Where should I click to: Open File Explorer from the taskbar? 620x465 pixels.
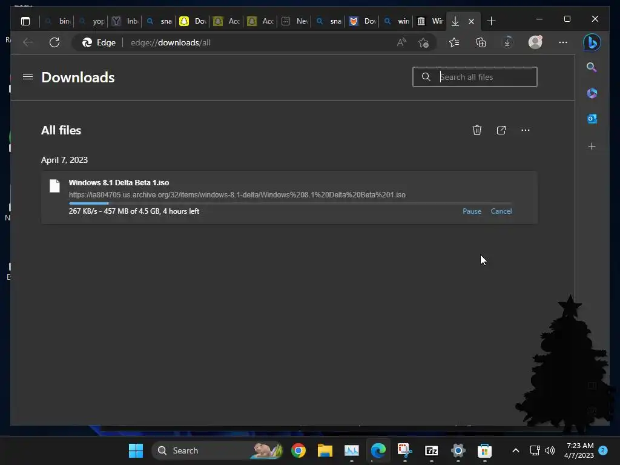[325, 450]
